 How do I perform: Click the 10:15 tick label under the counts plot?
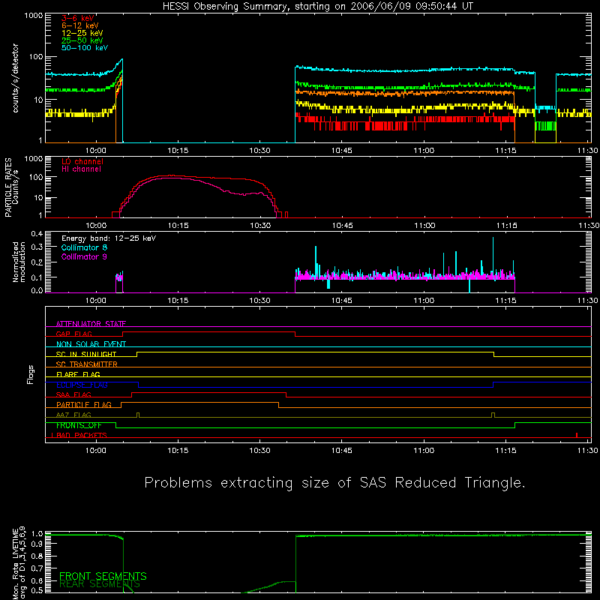178,151
